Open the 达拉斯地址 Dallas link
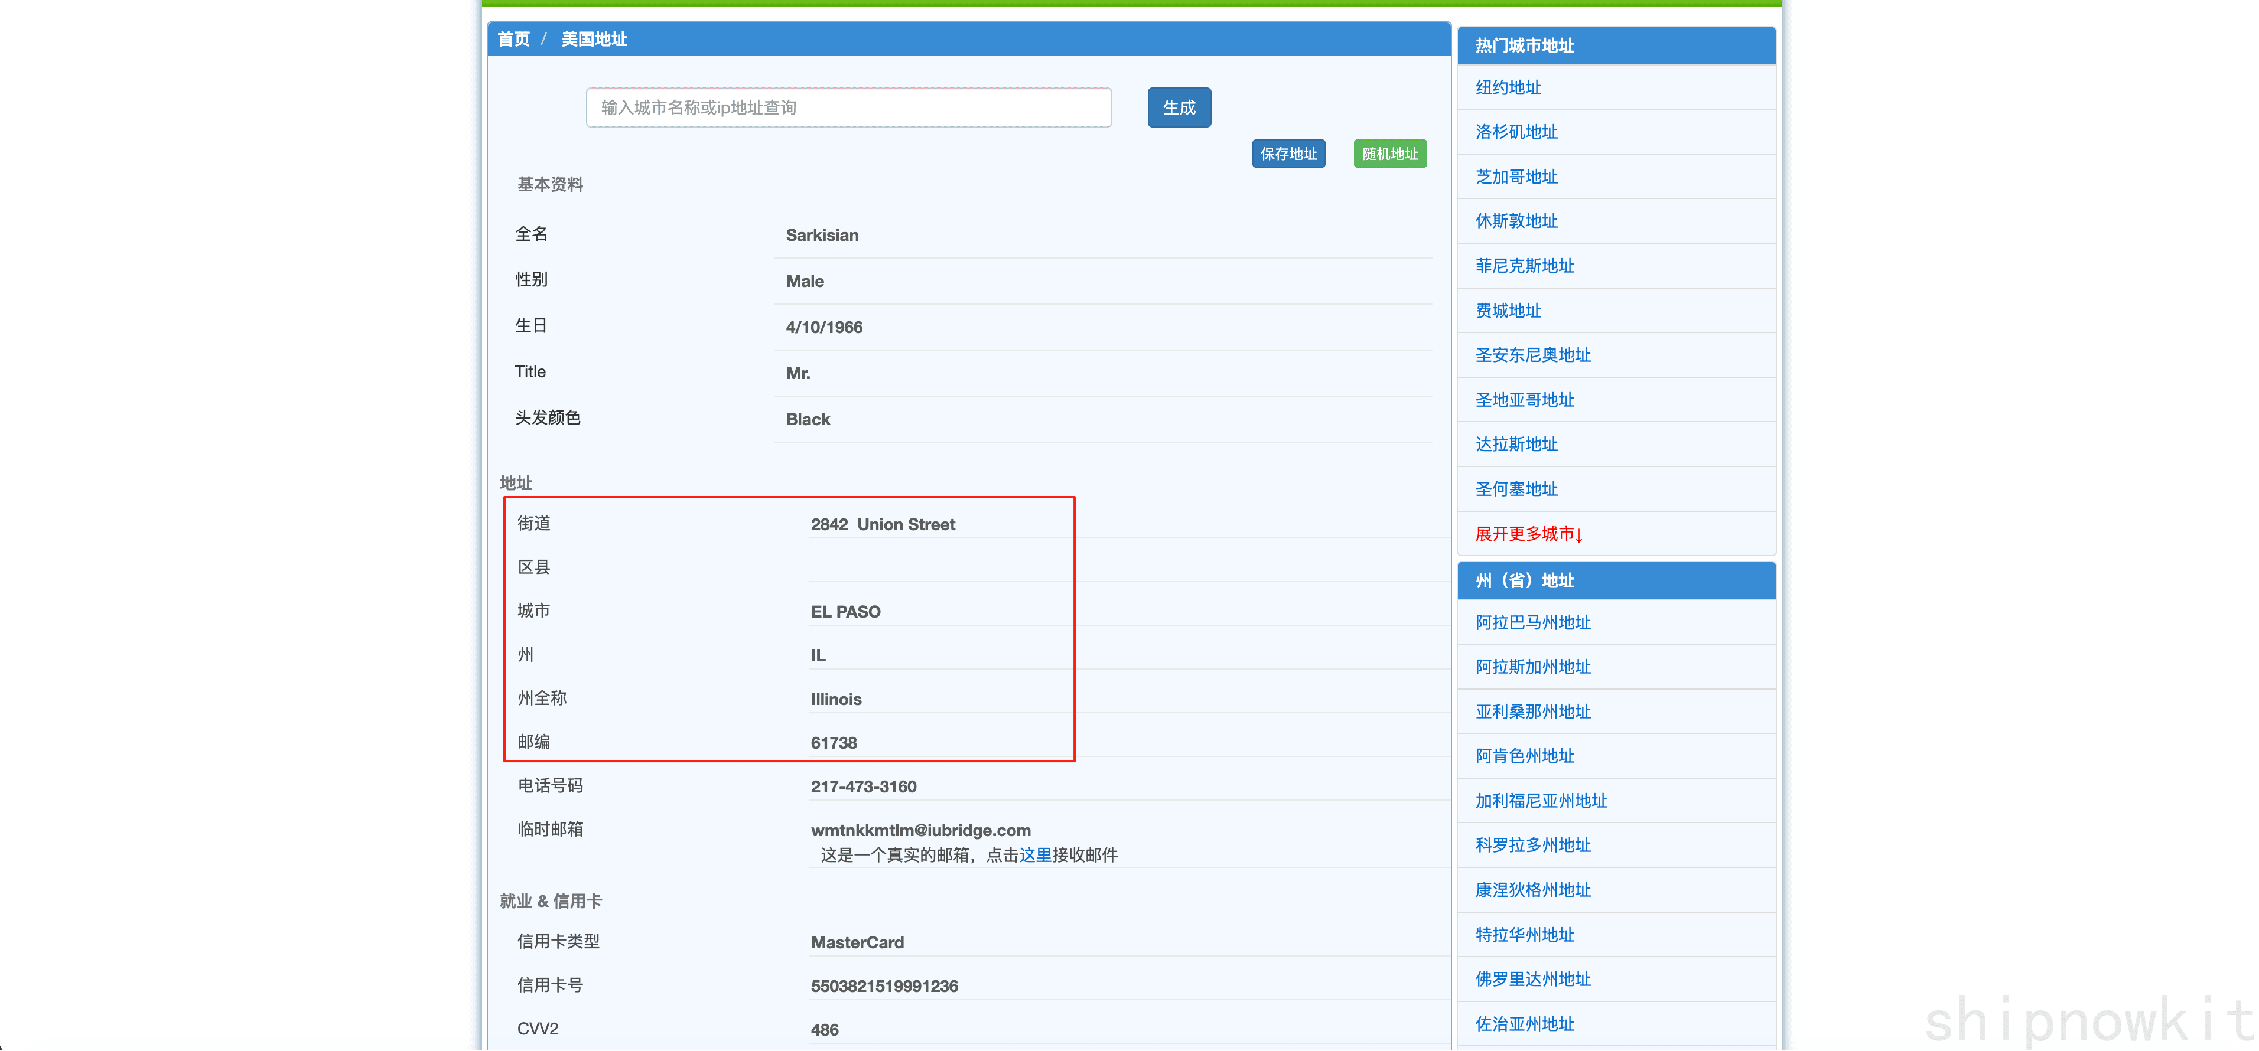The width and height of the screenshot is (2259, 1051). tap(1515, 445)
